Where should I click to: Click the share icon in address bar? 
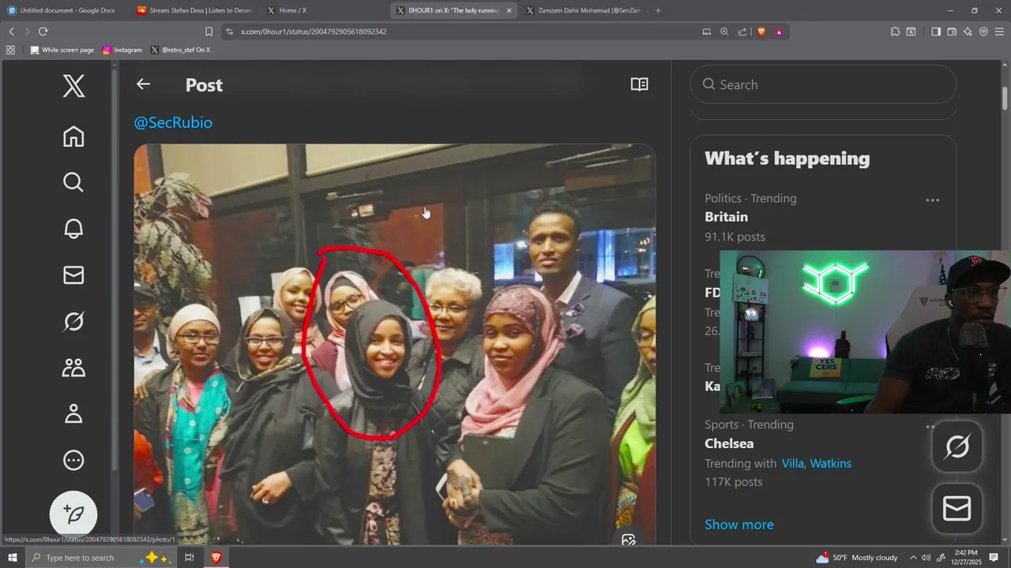point(742,32)
